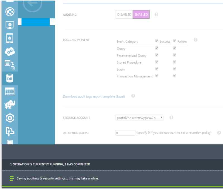Set Auditing to Enabled
Screen dimensions: 223x189
coord(141,14)
